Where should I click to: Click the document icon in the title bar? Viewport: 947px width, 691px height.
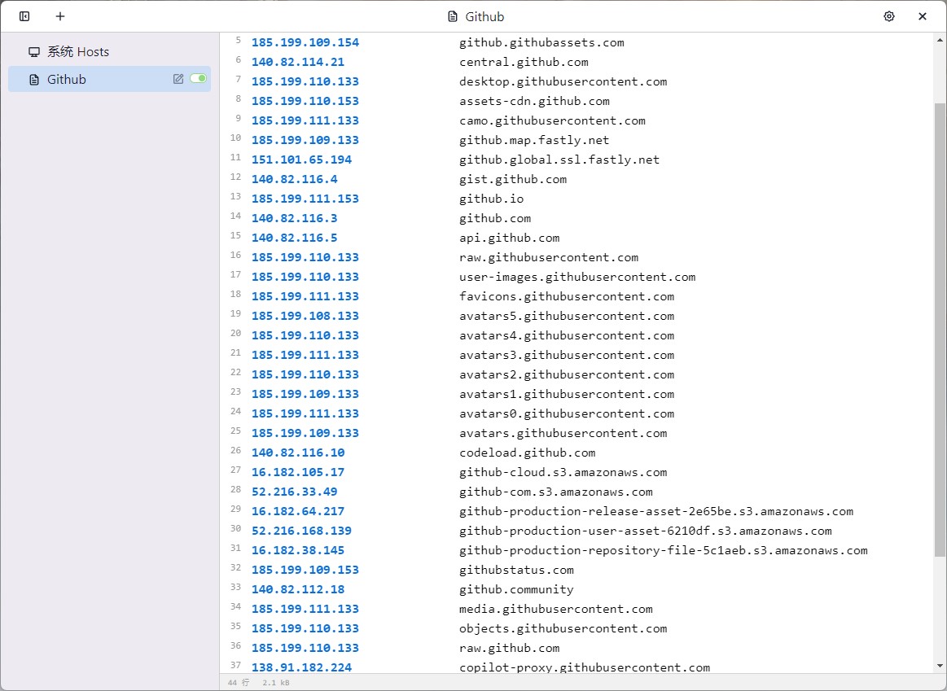coord(453,17)
